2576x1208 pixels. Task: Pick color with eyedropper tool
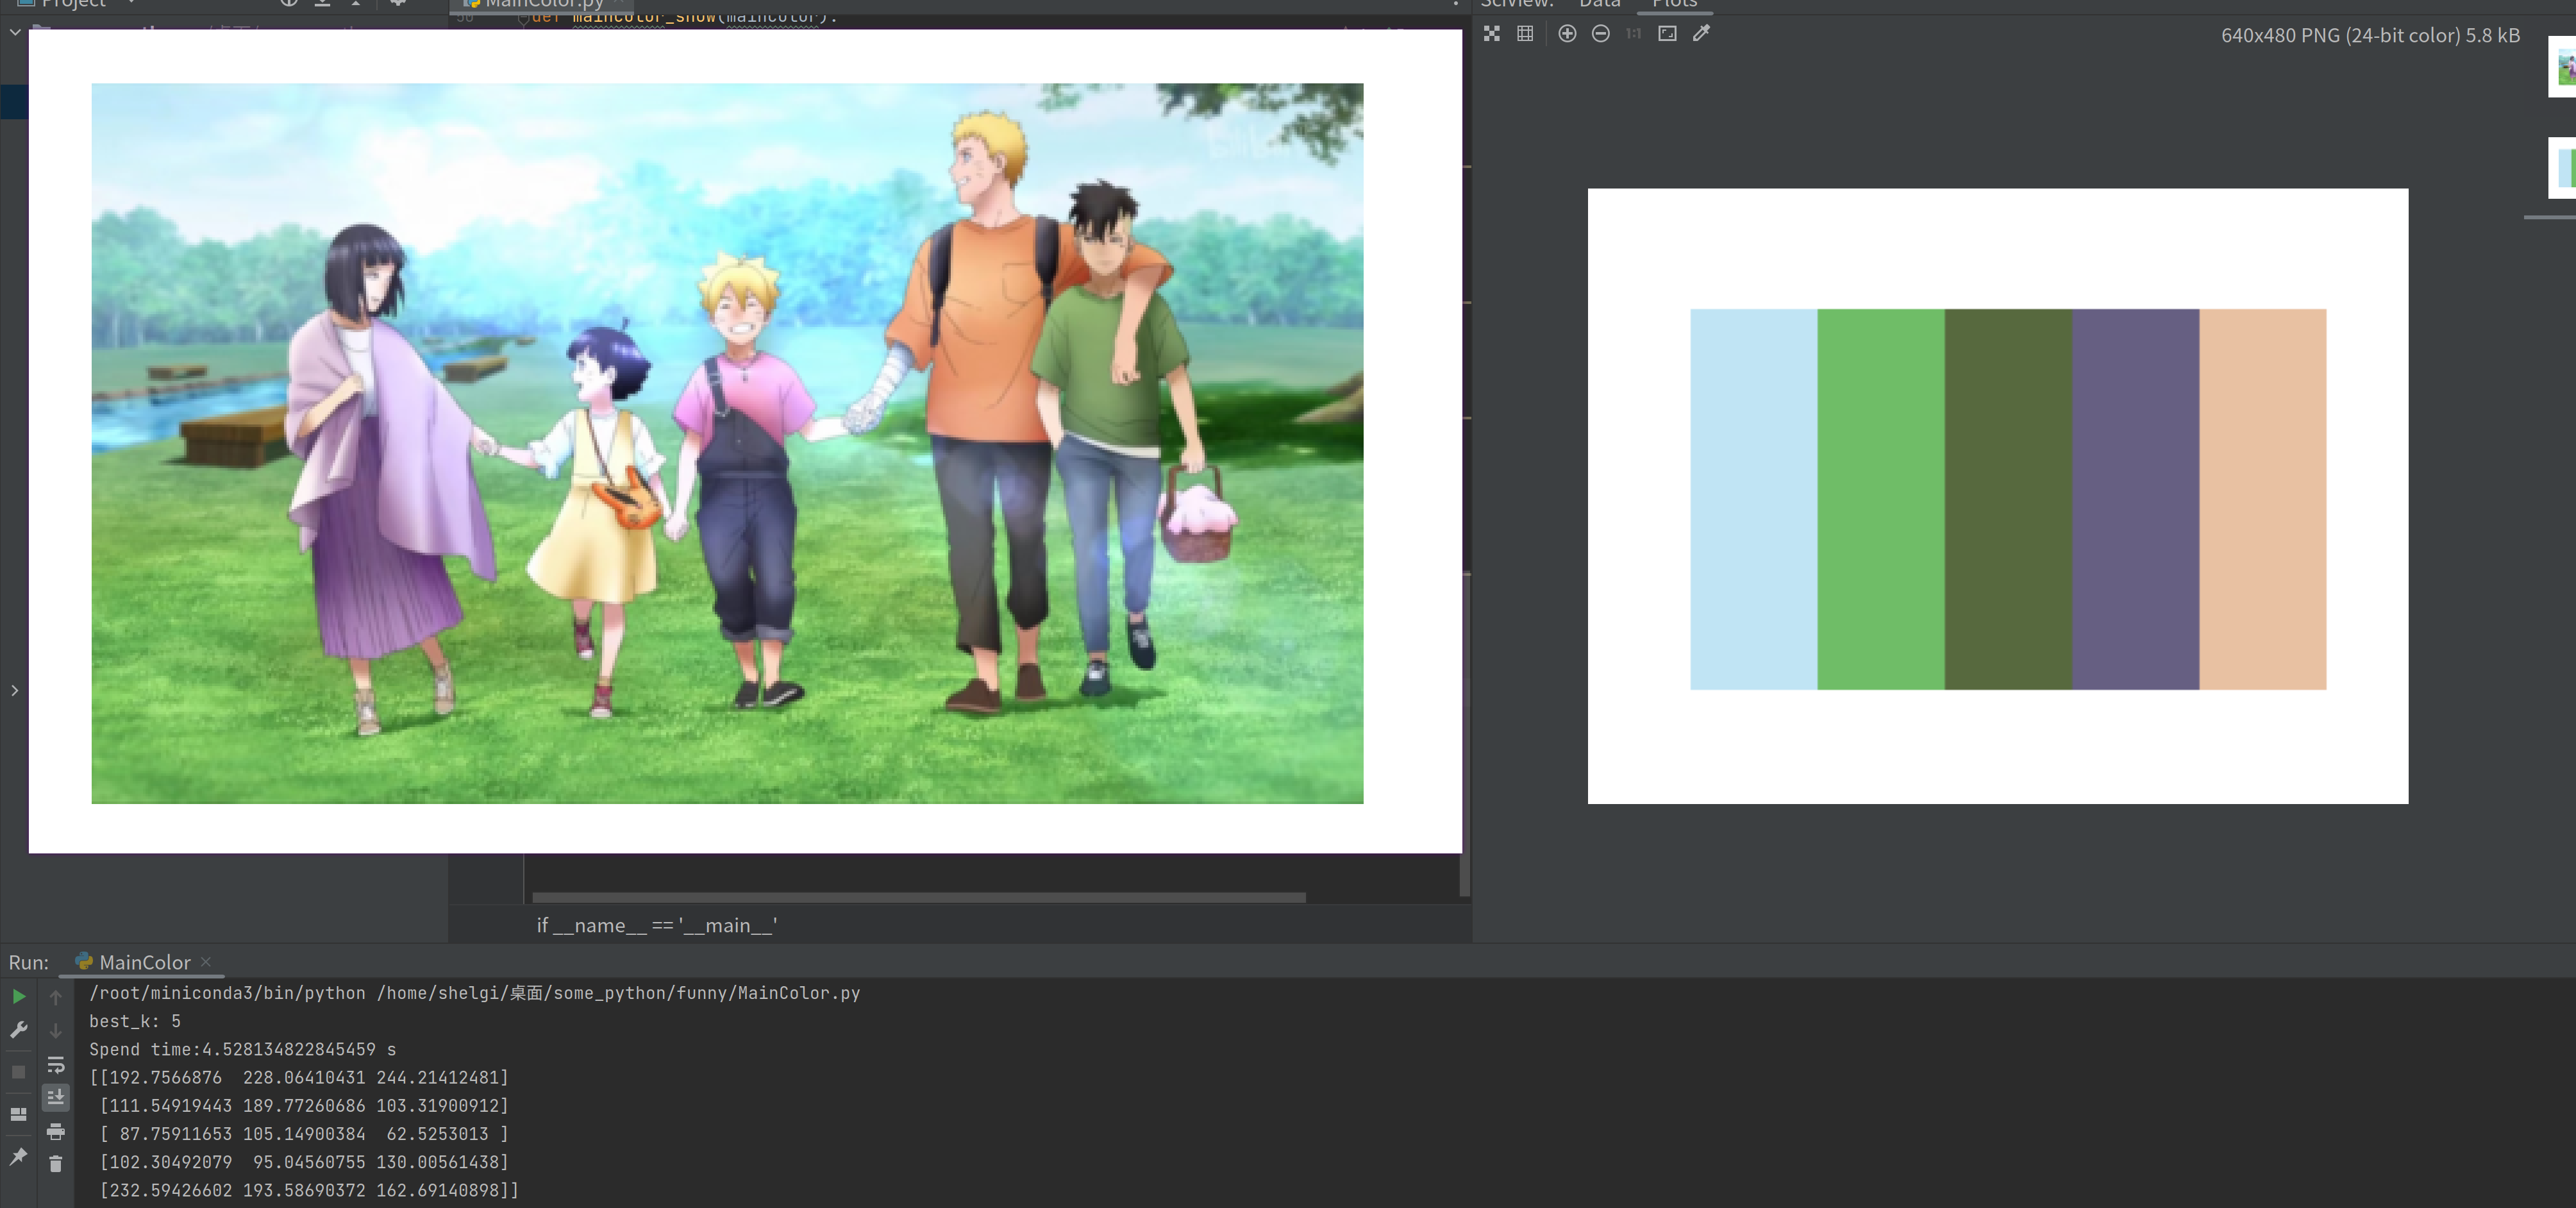(x=1700, y=34)
